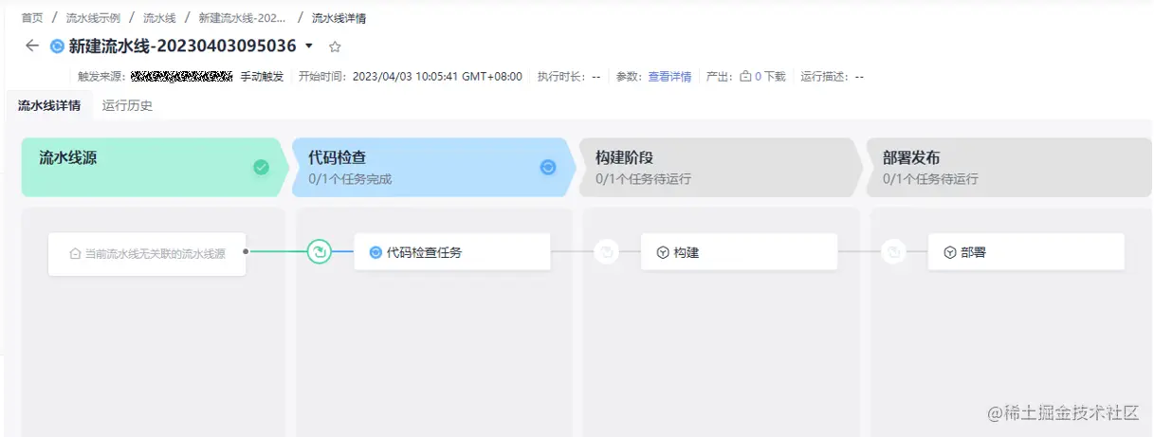Click the 当前流水线无关联的流水线源 card
The image size is (1154, 437).
(x=147, y=254)
